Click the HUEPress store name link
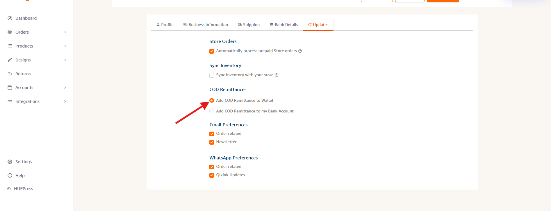 pyautogui.click(x=23, y=189)
